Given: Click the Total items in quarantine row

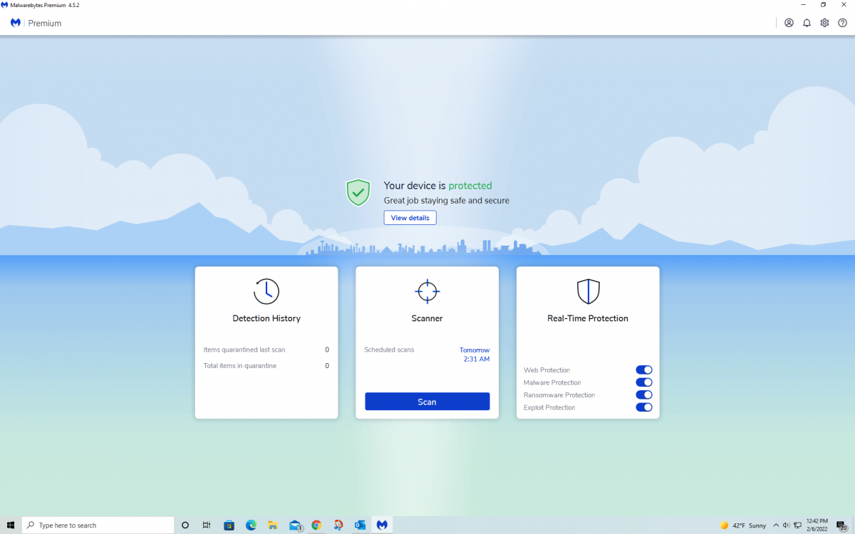Looking at the screenshot, I should coord(266,366).
